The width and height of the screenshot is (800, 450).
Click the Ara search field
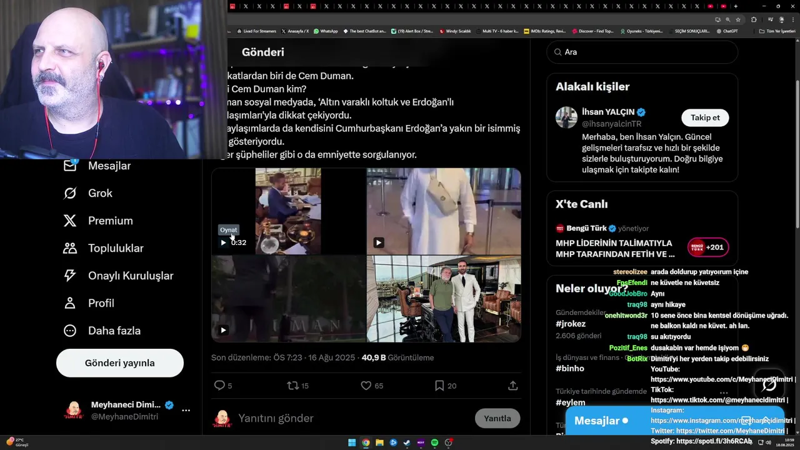[x=642, y=52]
